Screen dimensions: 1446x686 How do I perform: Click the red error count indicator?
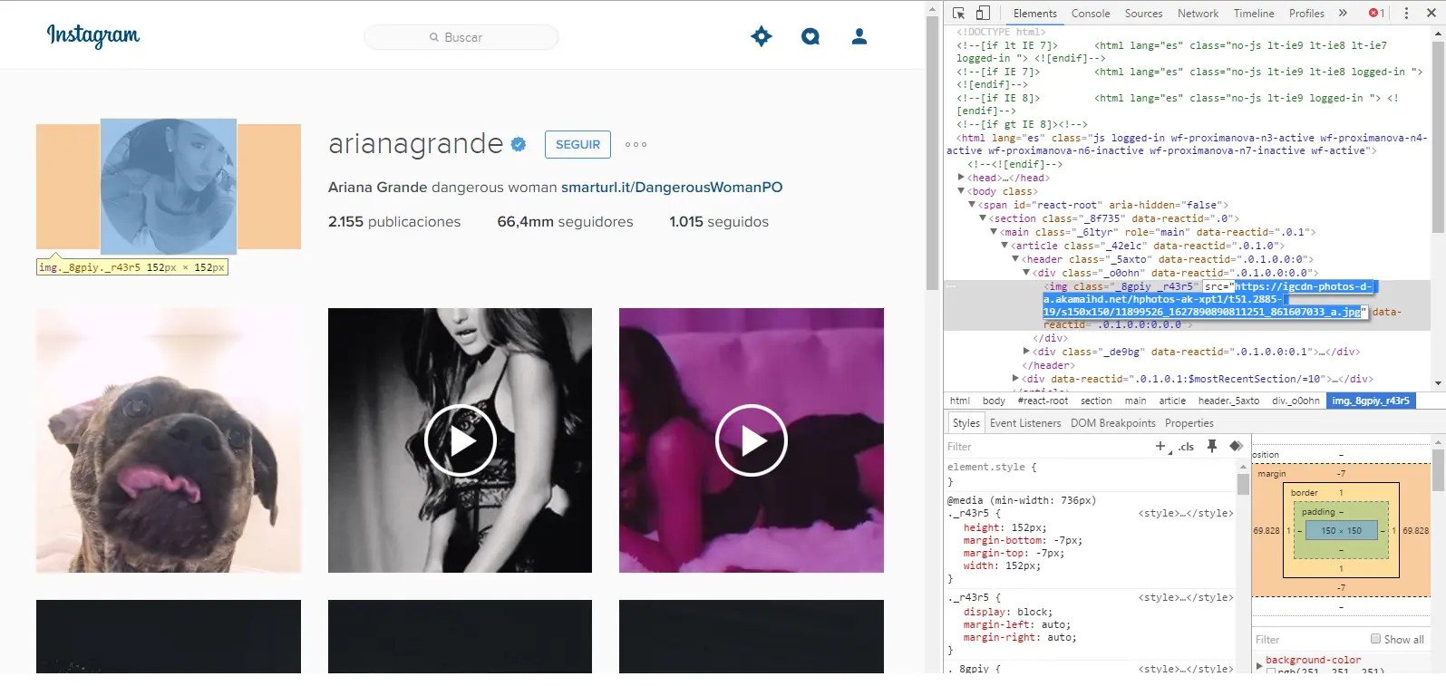tap(1377, 14)
